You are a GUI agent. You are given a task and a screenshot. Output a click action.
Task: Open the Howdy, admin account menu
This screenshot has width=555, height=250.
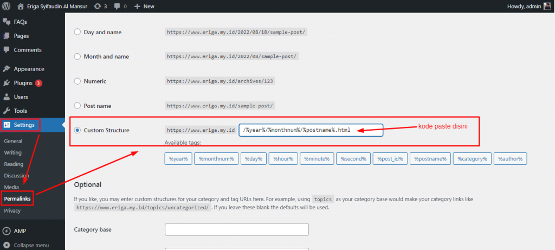524,7
